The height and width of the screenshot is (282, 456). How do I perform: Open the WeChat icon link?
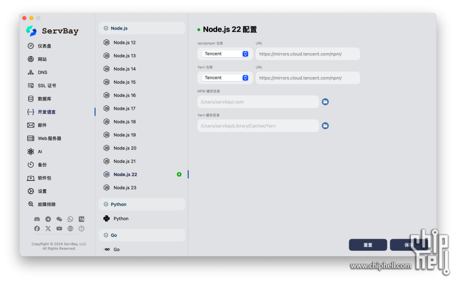(x=59, y=219)
